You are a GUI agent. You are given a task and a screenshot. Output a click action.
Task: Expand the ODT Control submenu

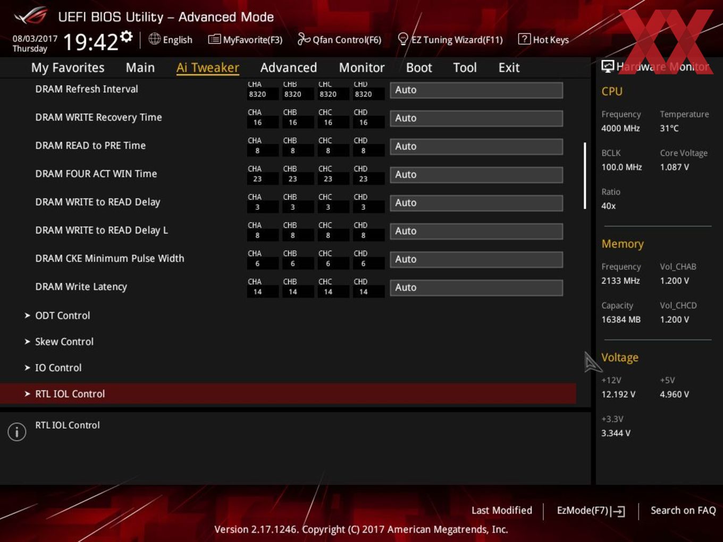coord(62,315)
